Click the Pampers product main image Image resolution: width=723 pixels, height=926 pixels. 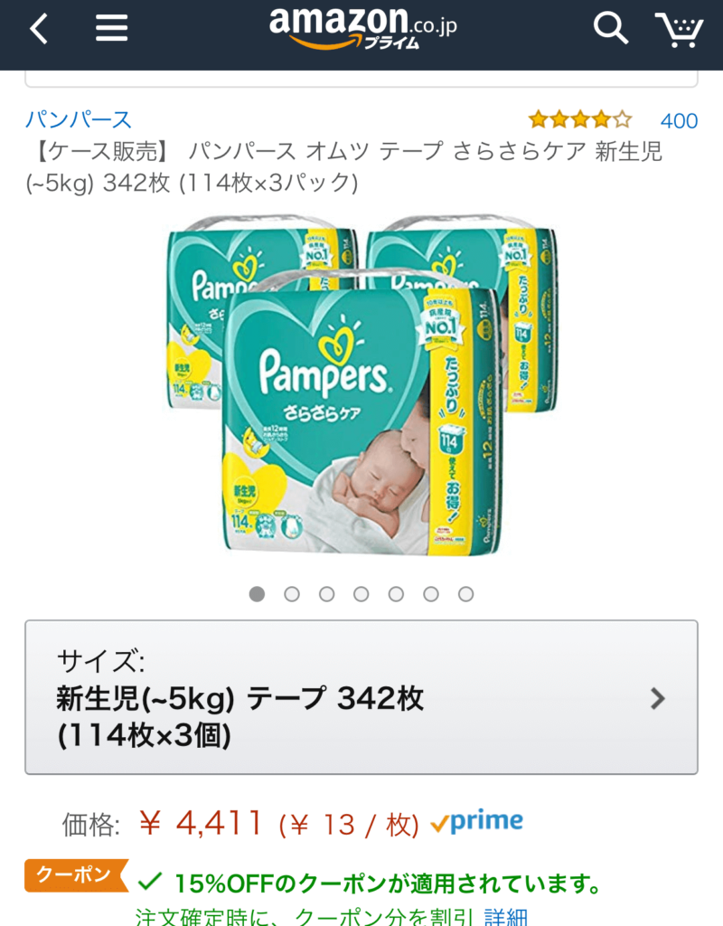[x=361, y=385]
